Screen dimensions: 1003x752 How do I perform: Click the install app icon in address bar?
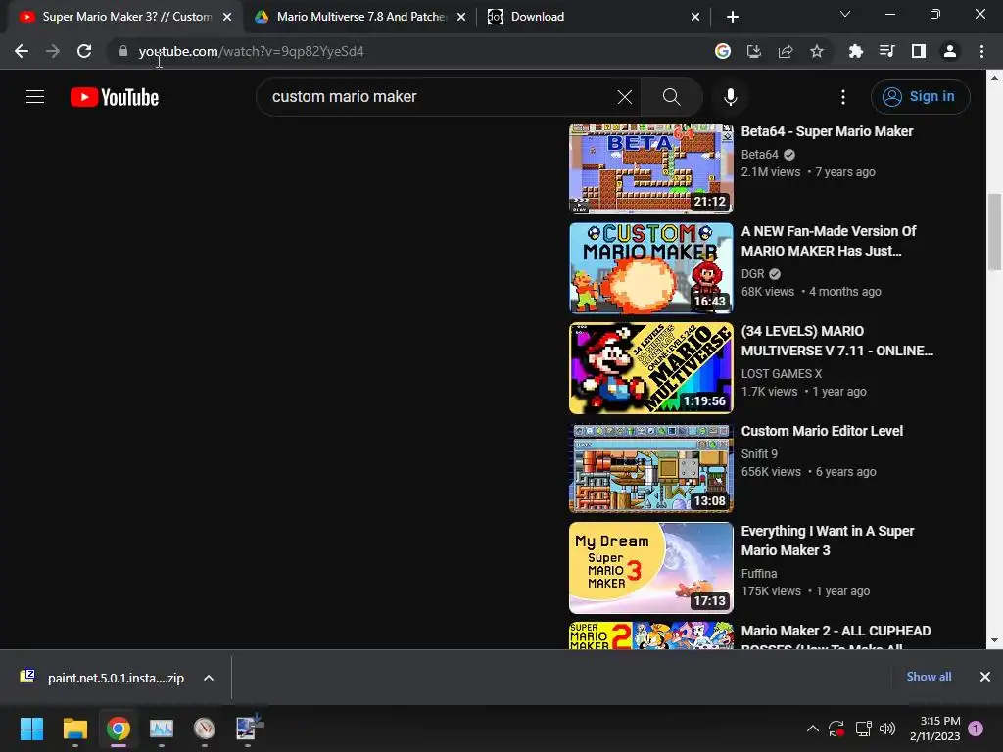point(754,51)
